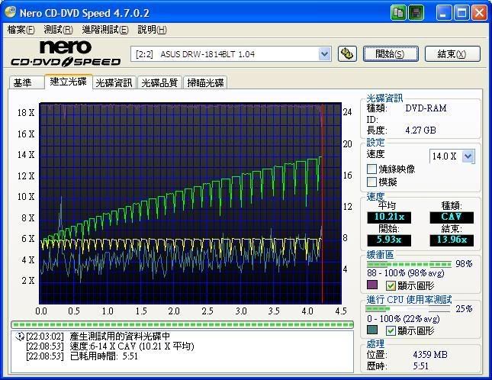Minimize the Nero CD-DVD Speed window

click(x=443, y=13)
